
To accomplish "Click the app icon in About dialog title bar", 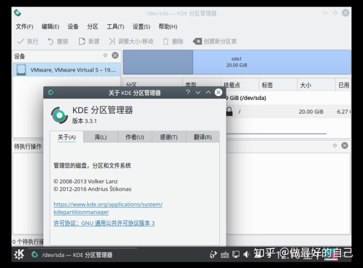I will [51, 92].
